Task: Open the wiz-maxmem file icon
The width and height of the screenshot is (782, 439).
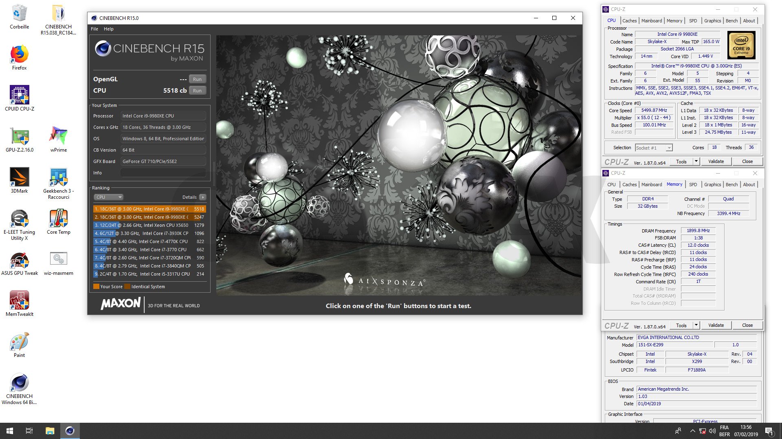Action: click(x=58, y=263)
